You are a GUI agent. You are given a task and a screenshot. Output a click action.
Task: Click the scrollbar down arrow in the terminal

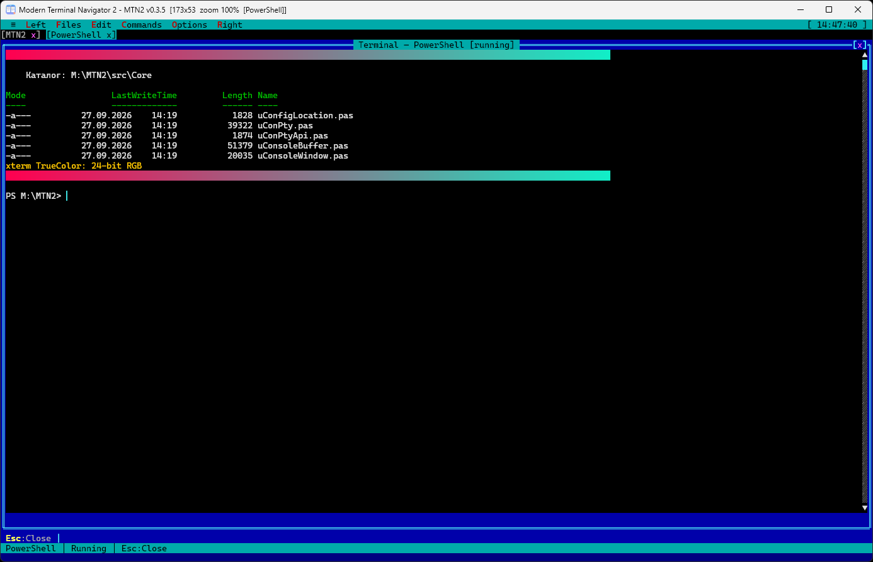point(865,507)
